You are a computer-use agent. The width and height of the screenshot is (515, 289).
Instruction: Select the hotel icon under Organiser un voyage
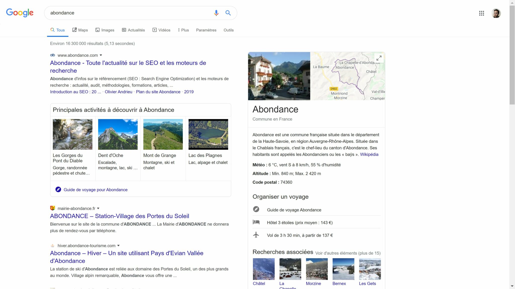pos(257,222)
